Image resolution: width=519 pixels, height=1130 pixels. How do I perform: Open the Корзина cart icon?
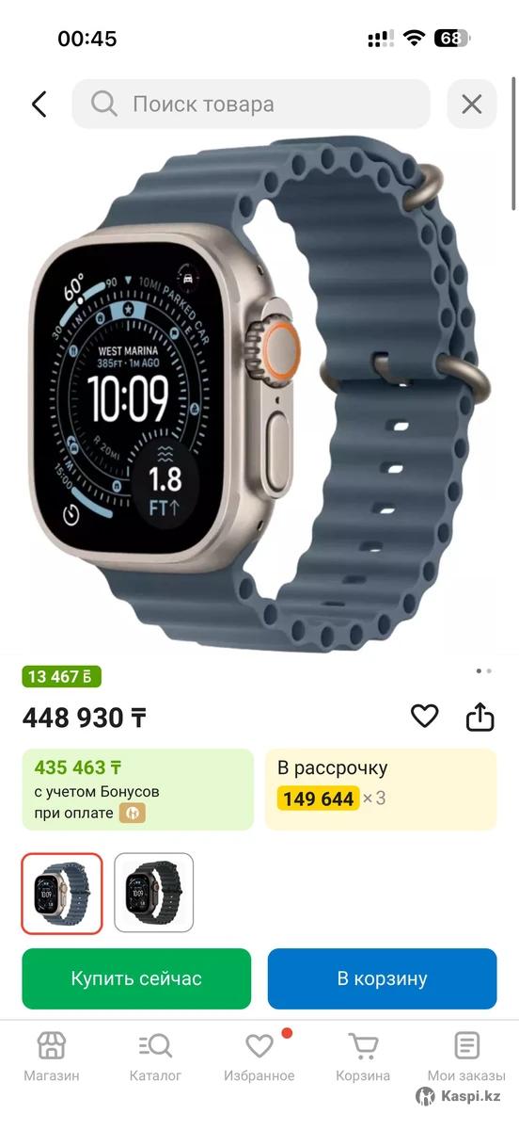click(363, 1057)
